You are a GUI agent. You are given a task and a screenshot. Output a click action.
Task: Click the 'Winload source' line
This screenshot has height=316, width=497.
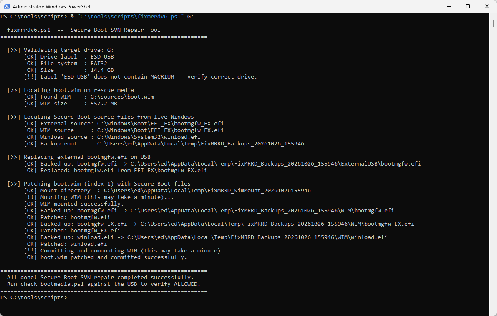pos(112,137)
